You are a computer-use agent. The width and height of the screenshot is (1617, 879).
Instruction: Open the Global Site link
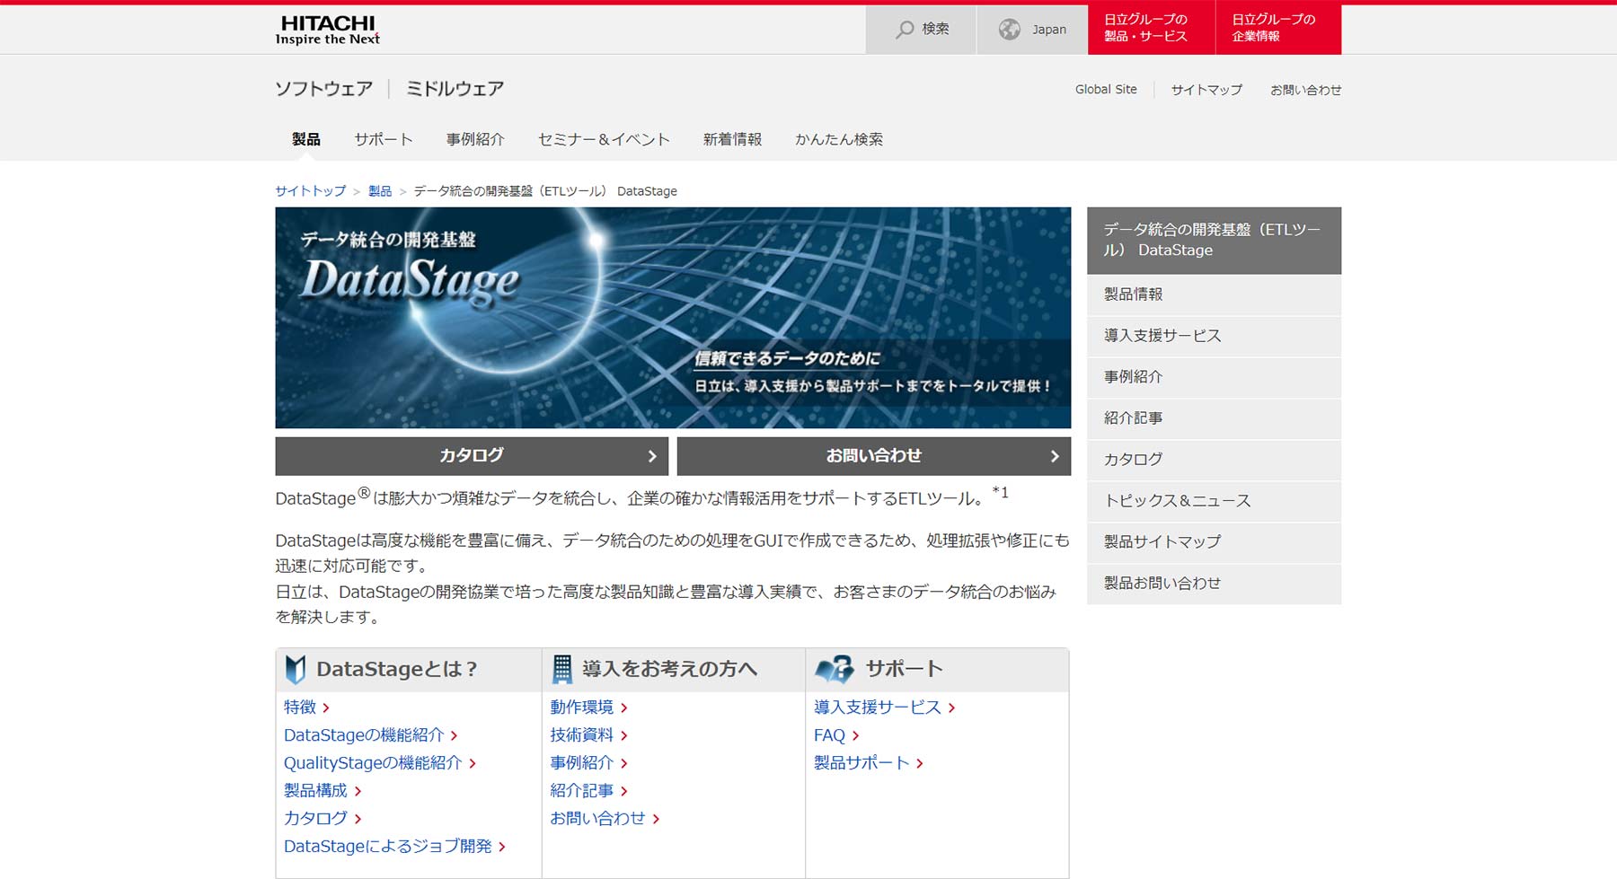(1106, 90)
